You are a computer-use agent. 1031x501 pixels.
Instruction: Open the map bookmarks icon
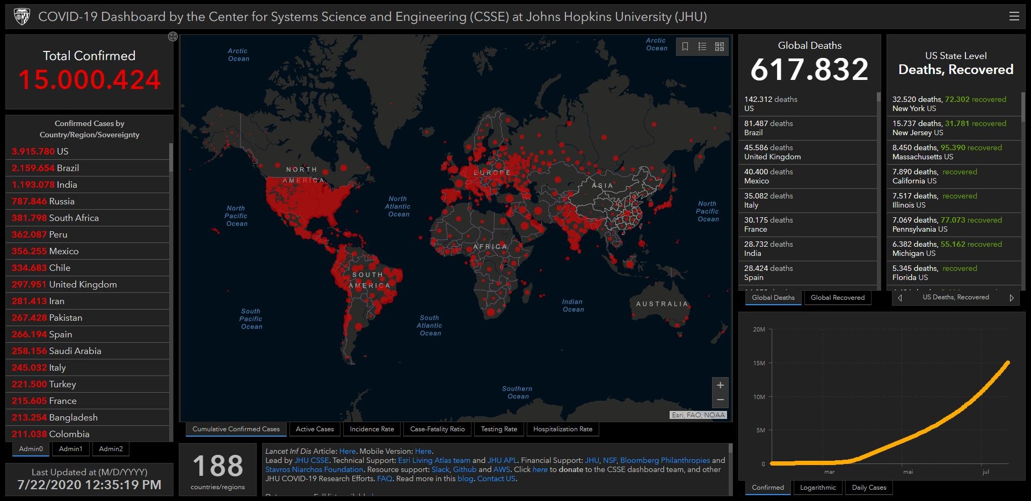click(685, 47)
